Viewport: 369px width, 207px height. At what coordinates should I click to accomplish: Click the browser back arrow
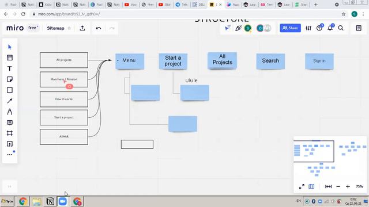[6, 14]
